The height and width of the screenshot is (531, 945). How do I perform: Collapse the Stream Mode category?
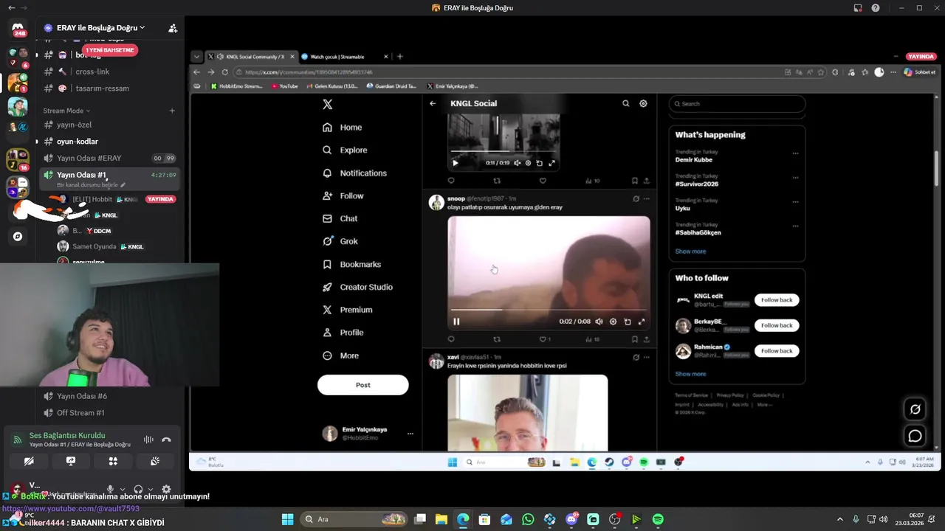click(66, 111)
